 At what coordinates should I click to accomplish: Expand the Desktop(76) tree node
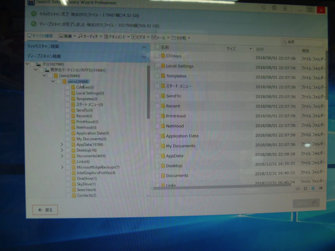(x=62, y=150)
